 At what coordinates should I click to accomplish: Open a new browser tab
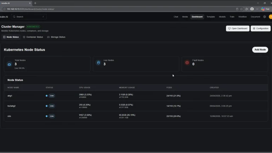35,3
